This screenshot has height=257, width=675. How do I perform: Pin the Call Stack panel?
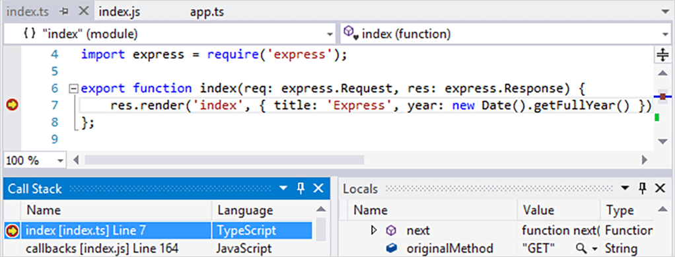click(x=301, y=188)
